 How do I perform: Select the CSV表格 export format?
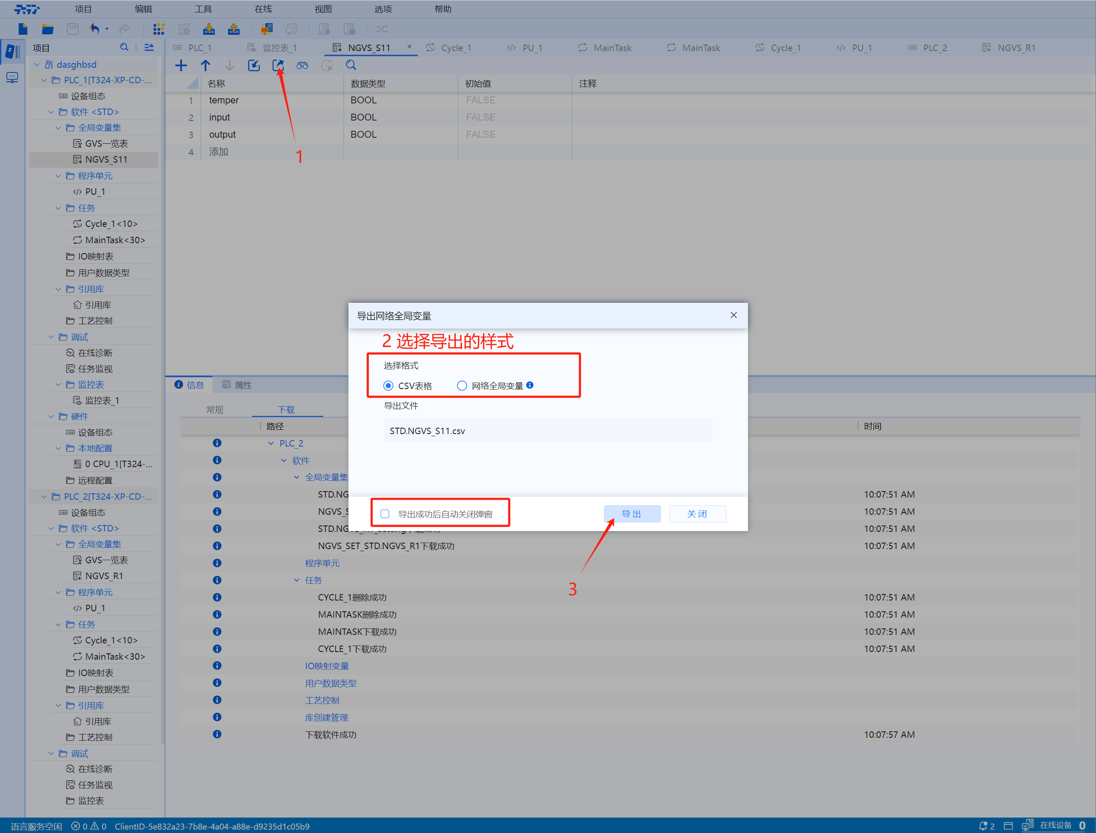(388, 385)
